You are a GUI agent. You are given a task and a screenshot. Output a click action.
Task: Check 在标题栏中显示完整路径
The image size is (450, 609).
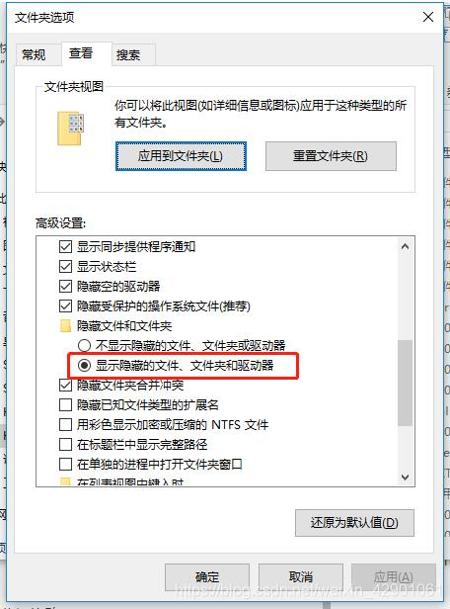click(x=65, y=444)
